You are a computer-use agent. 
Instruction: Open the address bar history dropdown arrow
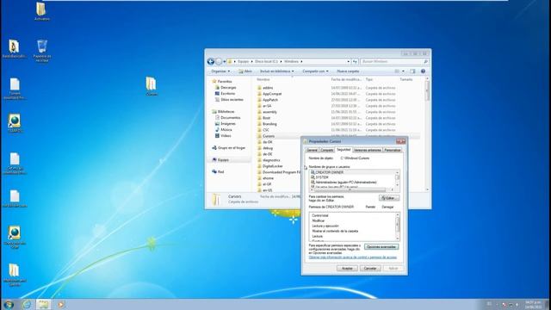coord(348,61)
